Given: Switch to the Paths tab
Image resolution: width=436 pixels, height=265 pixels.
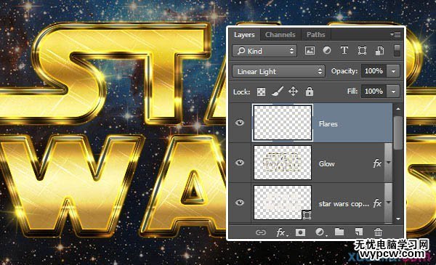Looking at the screenshot, I should 315,35.
